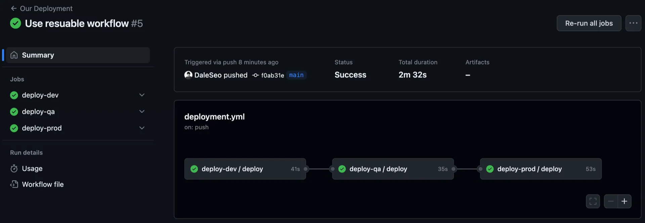Screen dimensions: 645x223
Task: Open the f0ab31e commit link
Action: [x=273, y=75]
